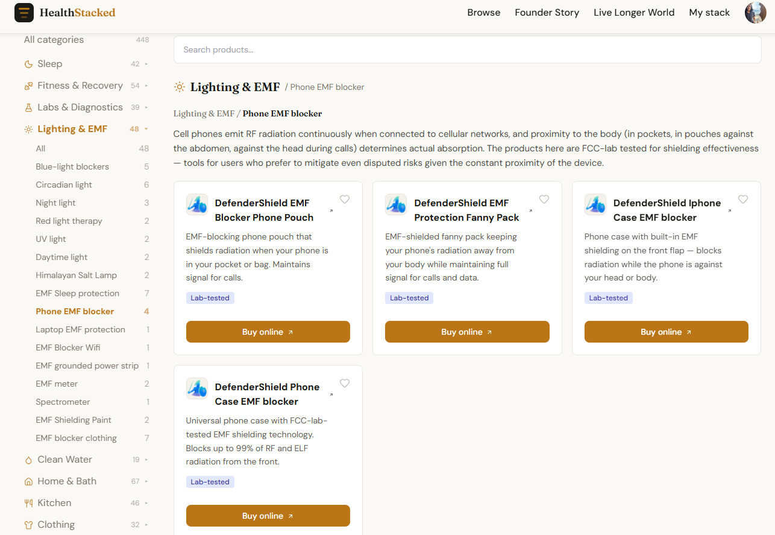775x535 pixels.
Task: Favorite the DefenderShield EMF Protection Fanny Pack
Action: [x=544, y=199]
